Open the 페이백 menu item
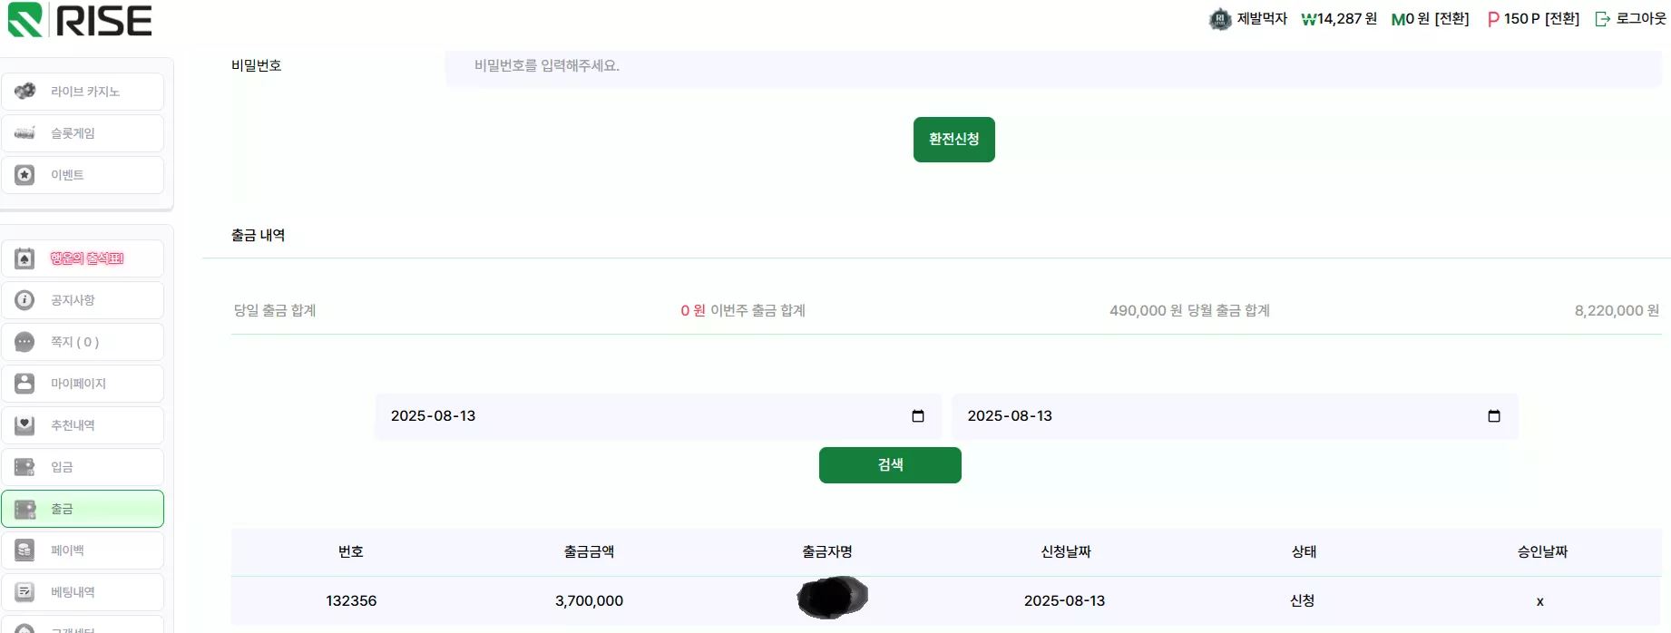The image size is (1671, 633). [83, 550]
